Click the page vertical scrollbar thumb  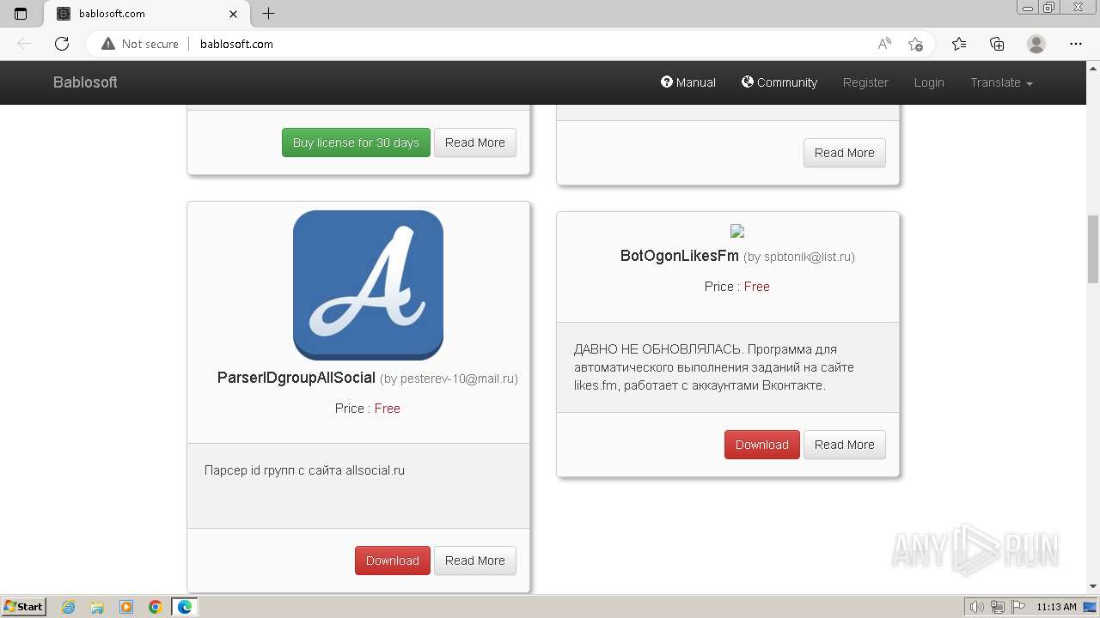click(x=1093, y=249)
